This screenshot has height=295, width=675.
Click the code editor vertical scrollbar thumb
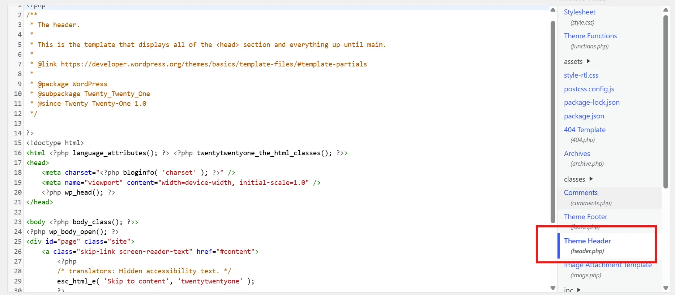(x=553, y=122)
